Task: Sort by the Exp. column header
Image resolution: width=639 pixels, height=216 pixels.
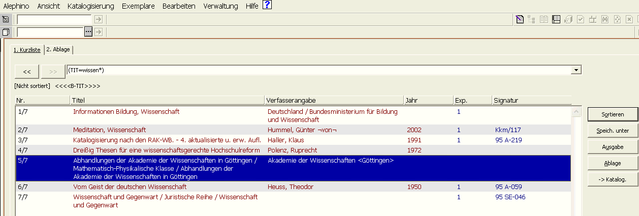Action: [x=472, y=100]
